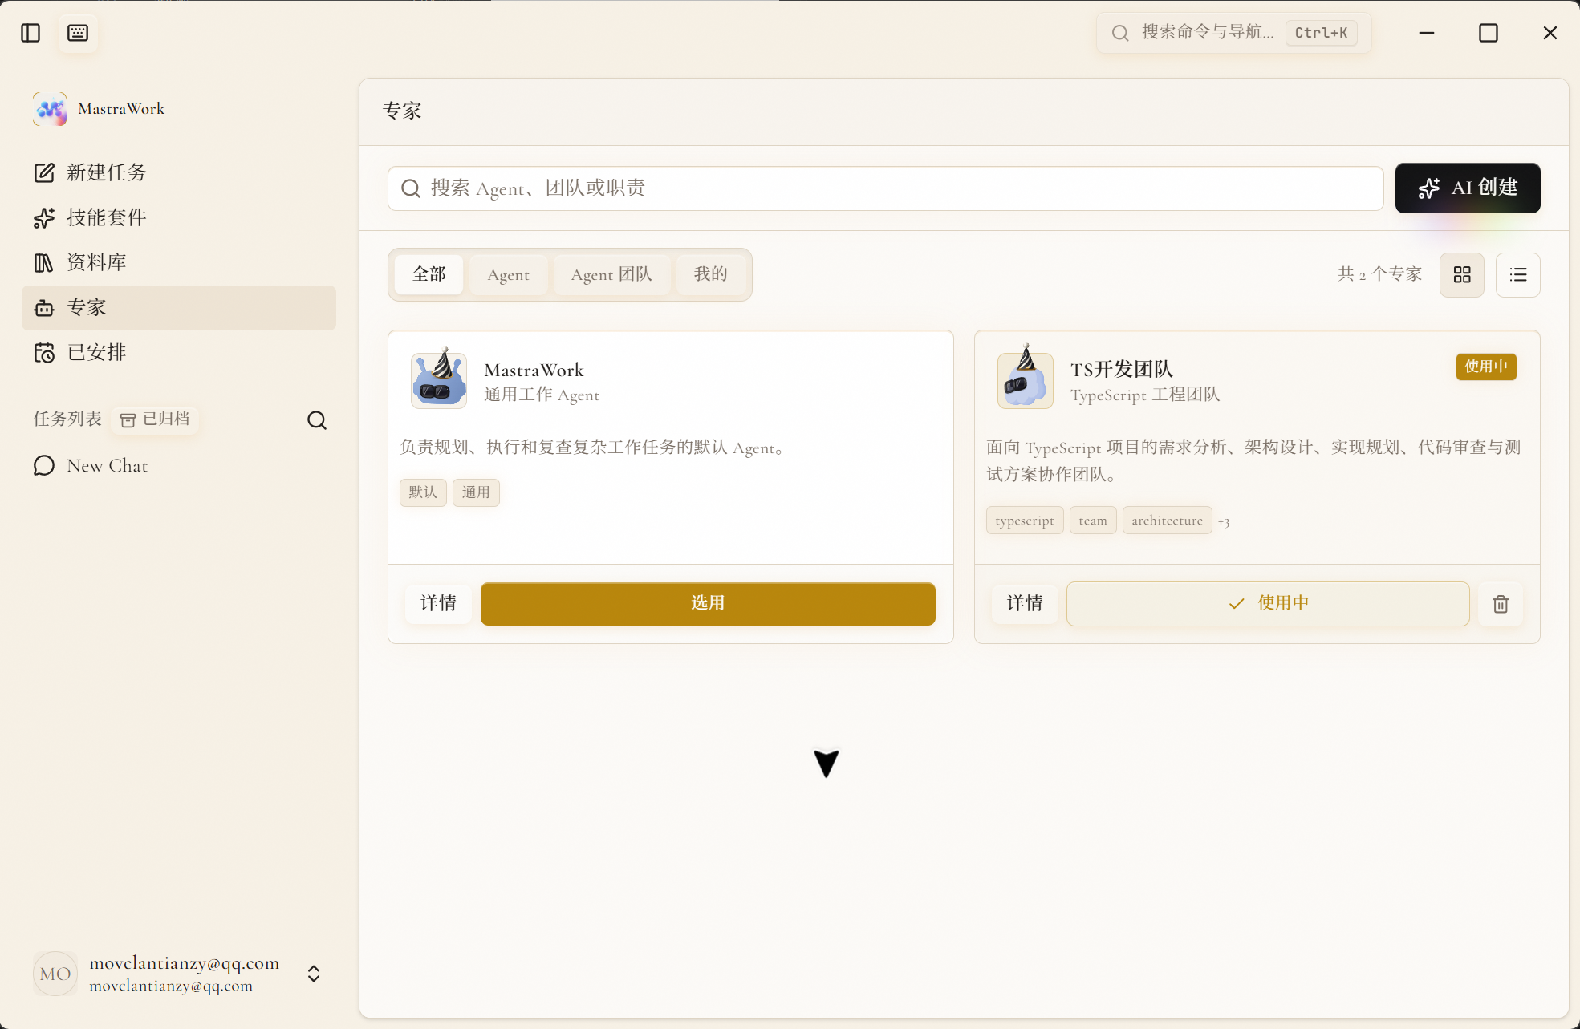Screen dimensions: 1580x1029
Task: Click the team tag
Action: pyautogui.click(x=1093, y=521)
